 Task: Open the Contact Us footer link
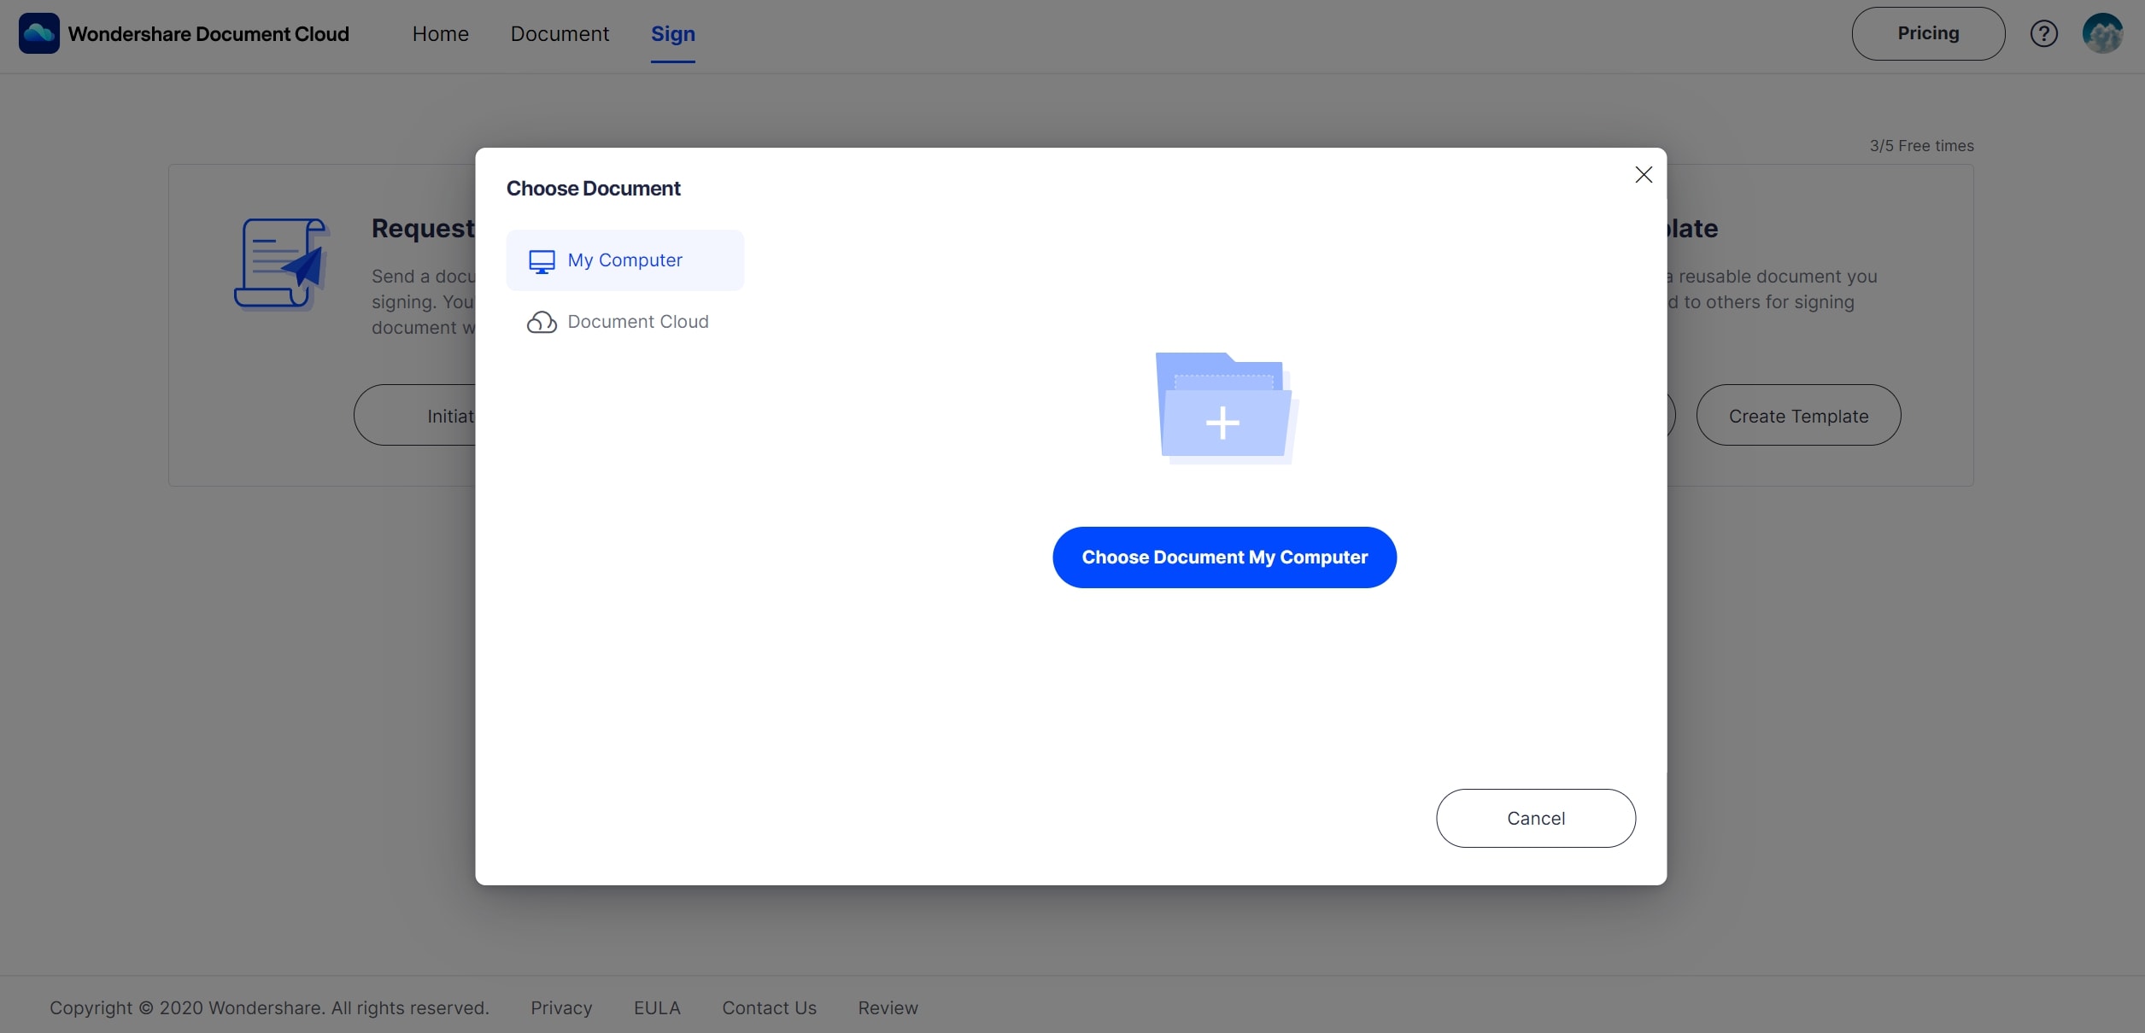pos(769,1007)
